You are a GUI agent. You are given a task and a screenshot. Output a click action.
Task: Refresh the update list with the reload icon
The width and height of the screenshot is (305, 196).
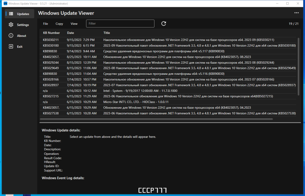(x=164, y=24)
